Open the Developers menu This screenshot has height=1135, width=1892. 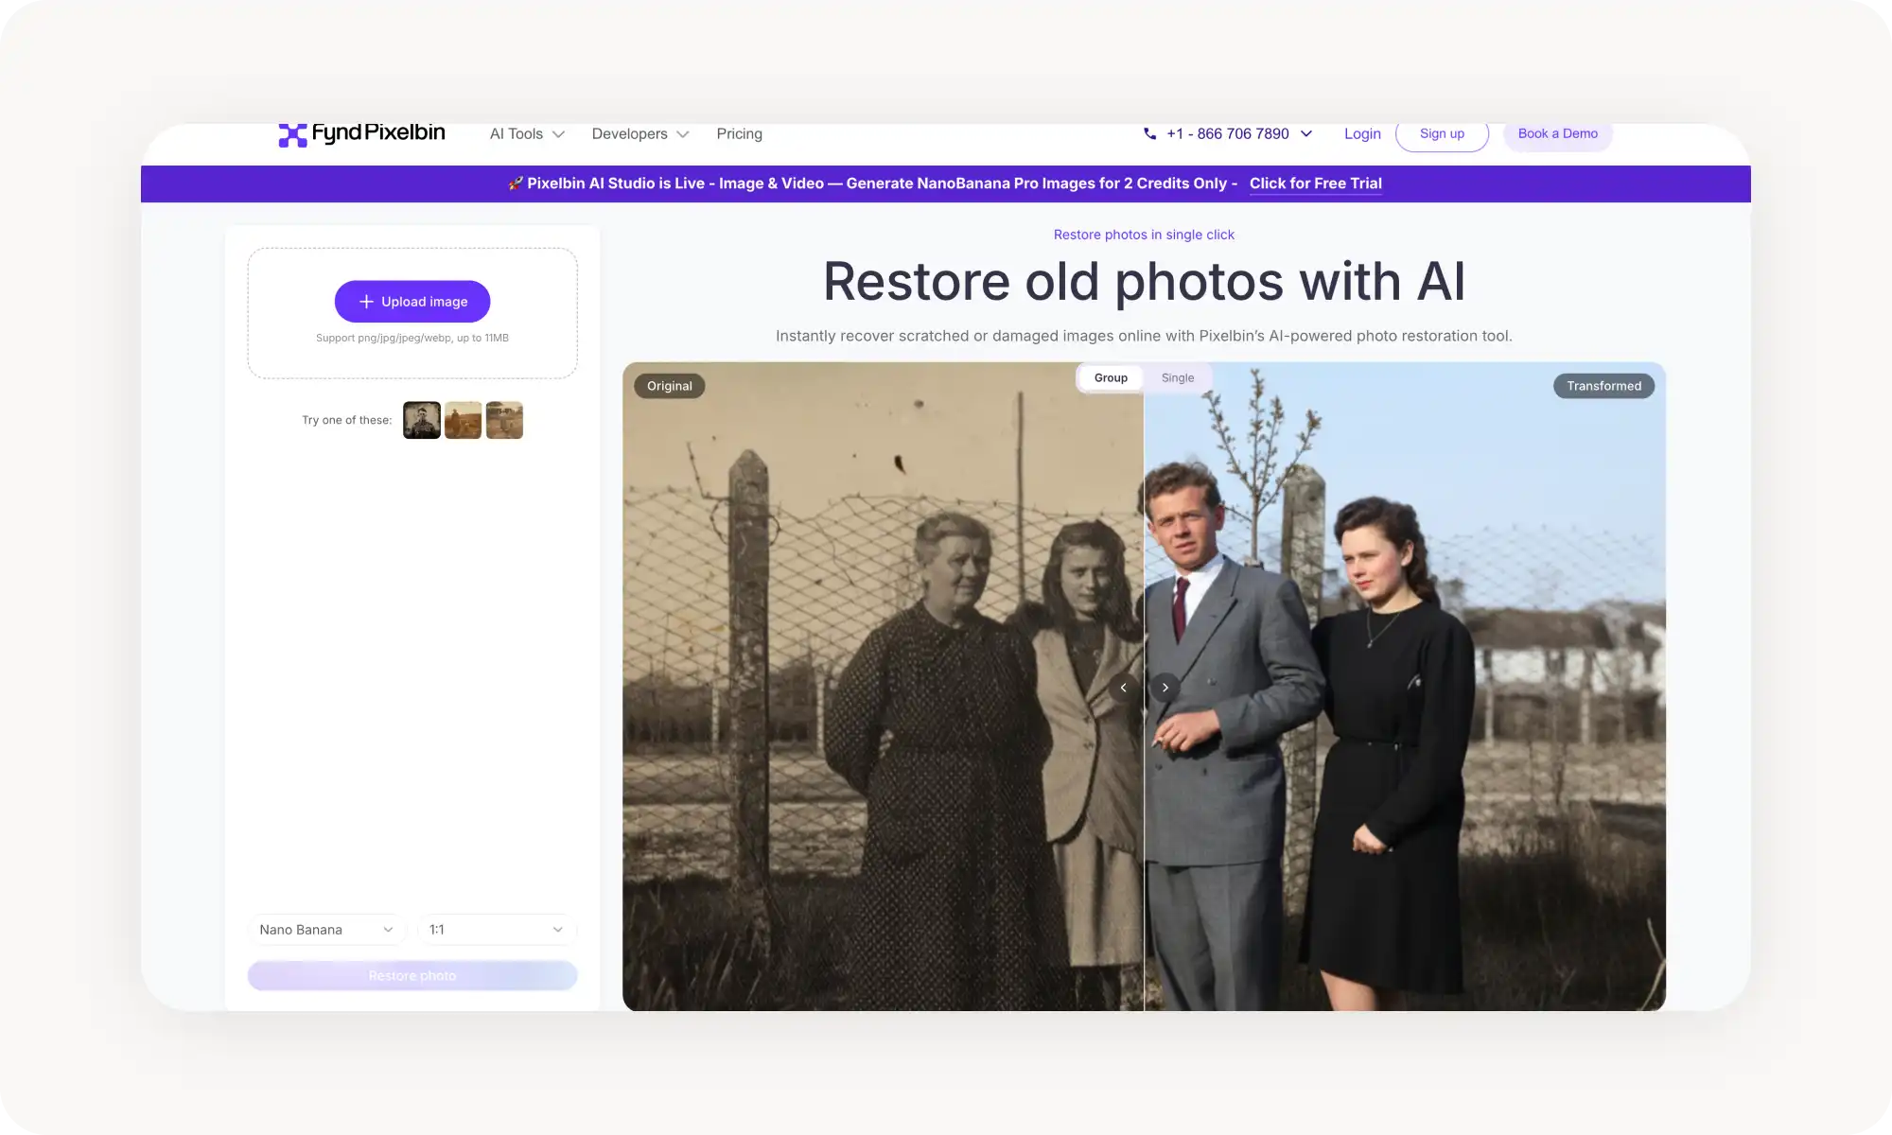click(639, 133)
